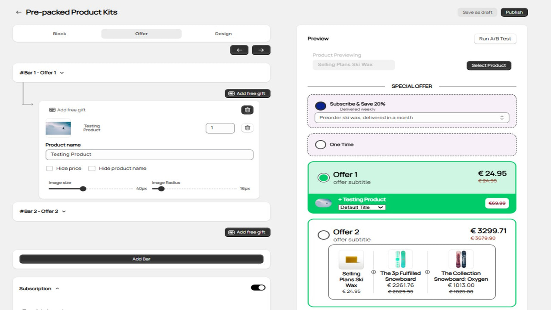Go back using the header arrow
Image resolution: width=551 pixels, height=310 pixels.
coord(19,12)
